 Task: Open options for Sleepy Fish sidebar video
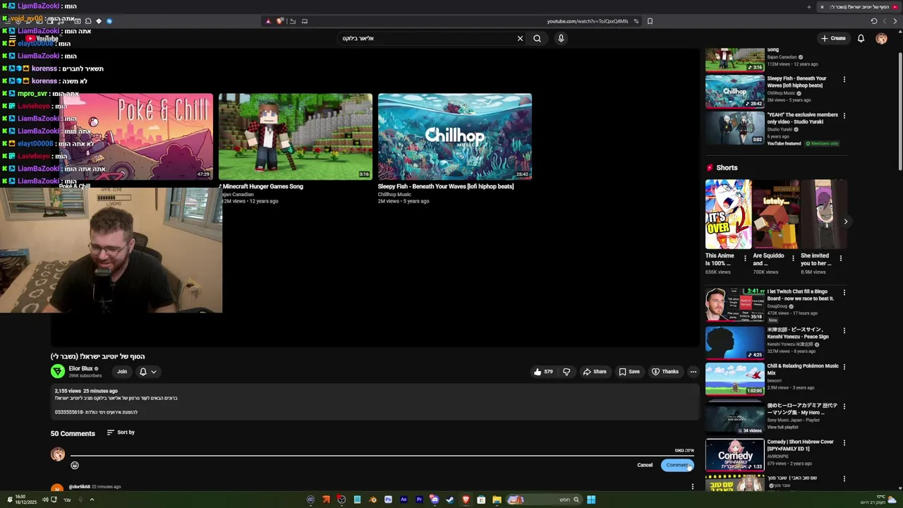pos(844,79)
